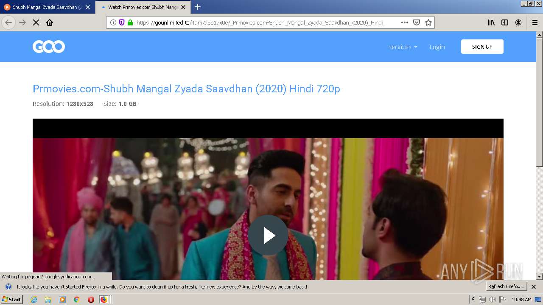Screen dimensions: 543x305
Task: Click the GOO site logo
Action: tap(49, 47)
